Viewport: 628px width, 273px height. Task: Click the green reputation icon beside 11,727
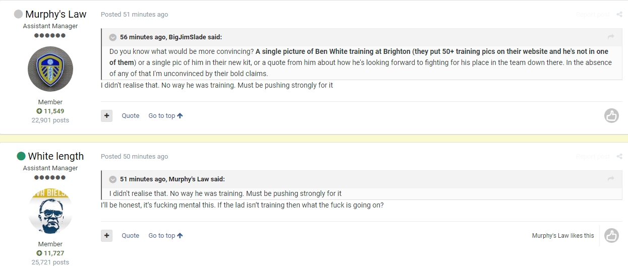39,253
